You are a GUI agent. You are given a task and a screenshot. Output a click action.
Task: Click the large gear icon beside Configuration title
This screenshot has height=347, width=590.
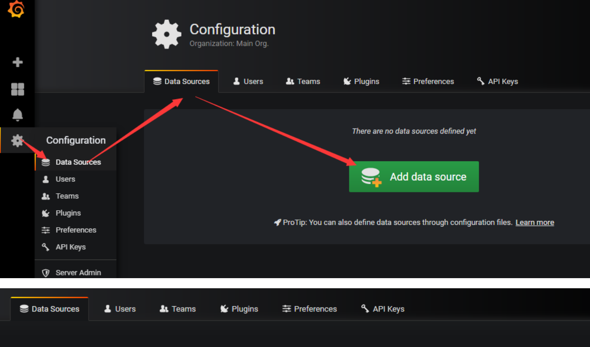167,34
